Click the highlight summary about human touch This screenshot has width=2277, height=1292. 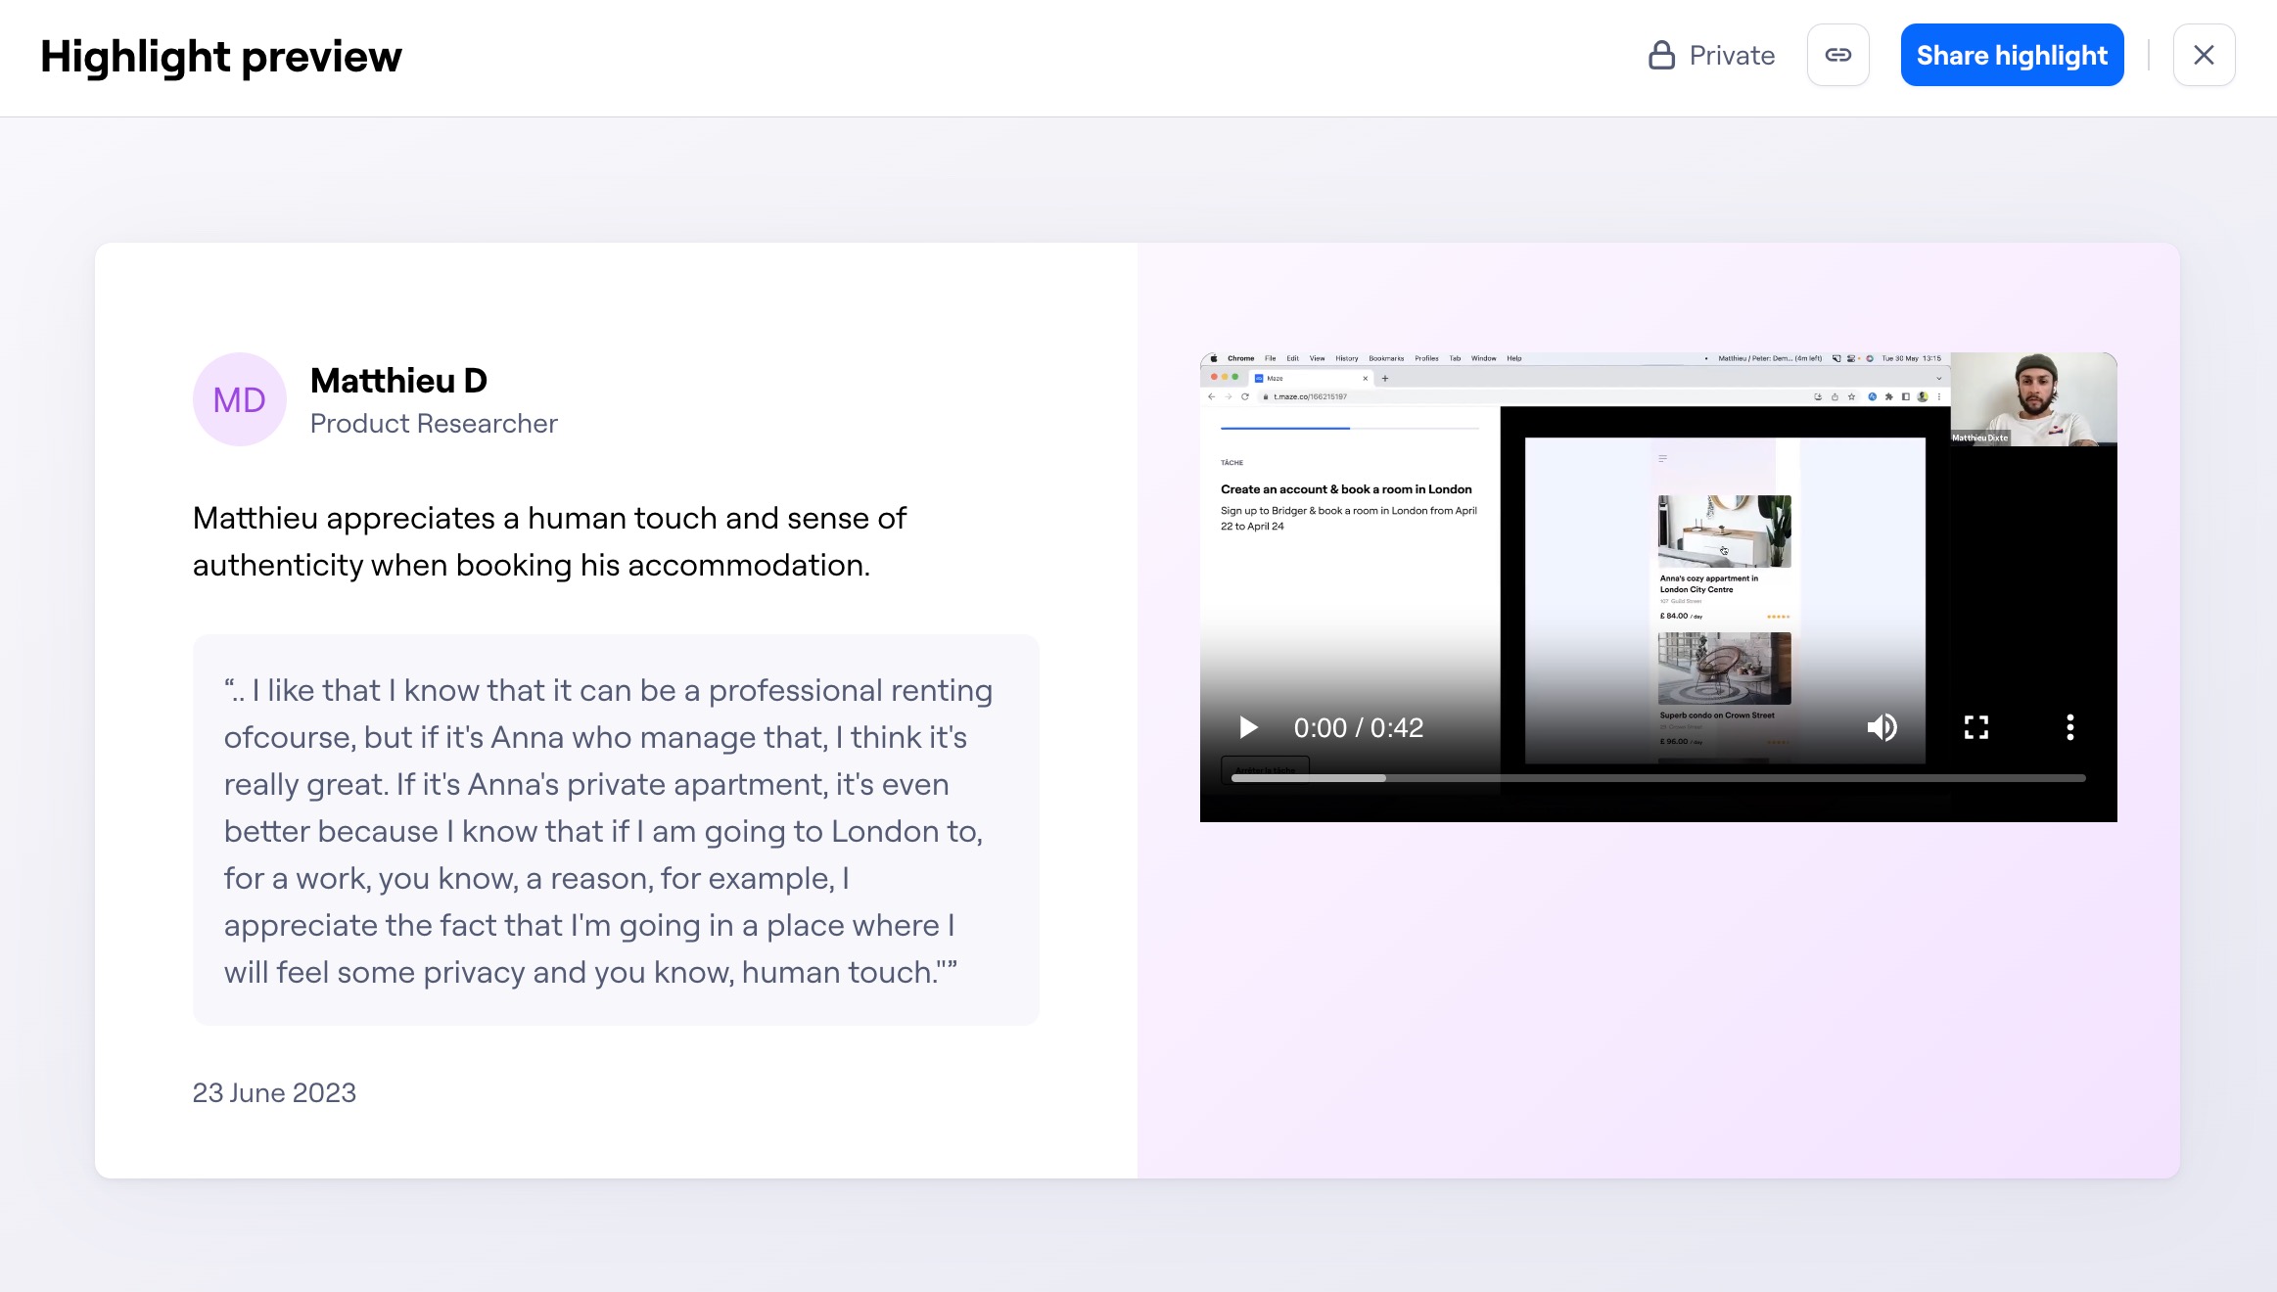point(549,541)
